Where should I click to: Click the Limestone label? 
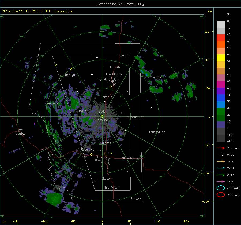pos(51,103)
